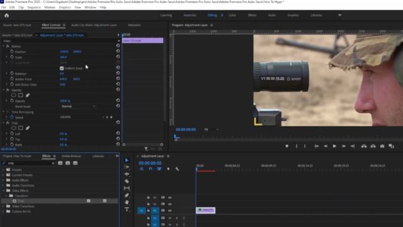The height and width of the screenshot is (227, 403).
Task: Toggle fx switch for Crop effect
Action: coord(8,123)
